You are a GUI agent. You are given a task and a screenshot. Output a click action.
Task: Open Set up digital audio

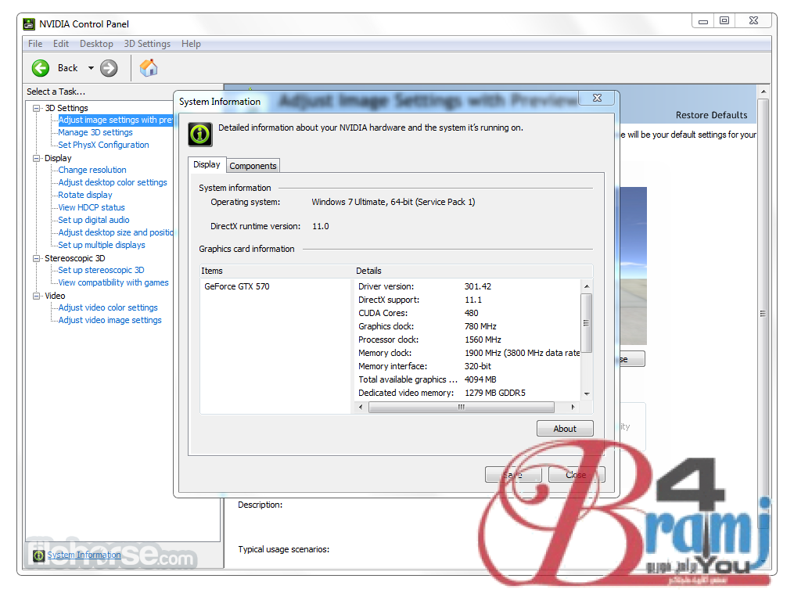pos(94,220)
